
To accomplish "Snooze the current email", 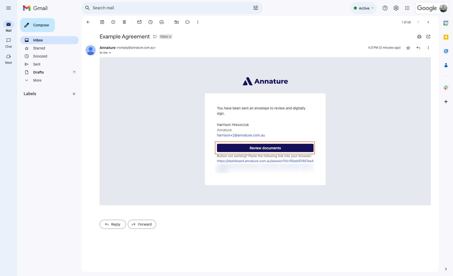I will pyautogui.click(x=150, y=22).
